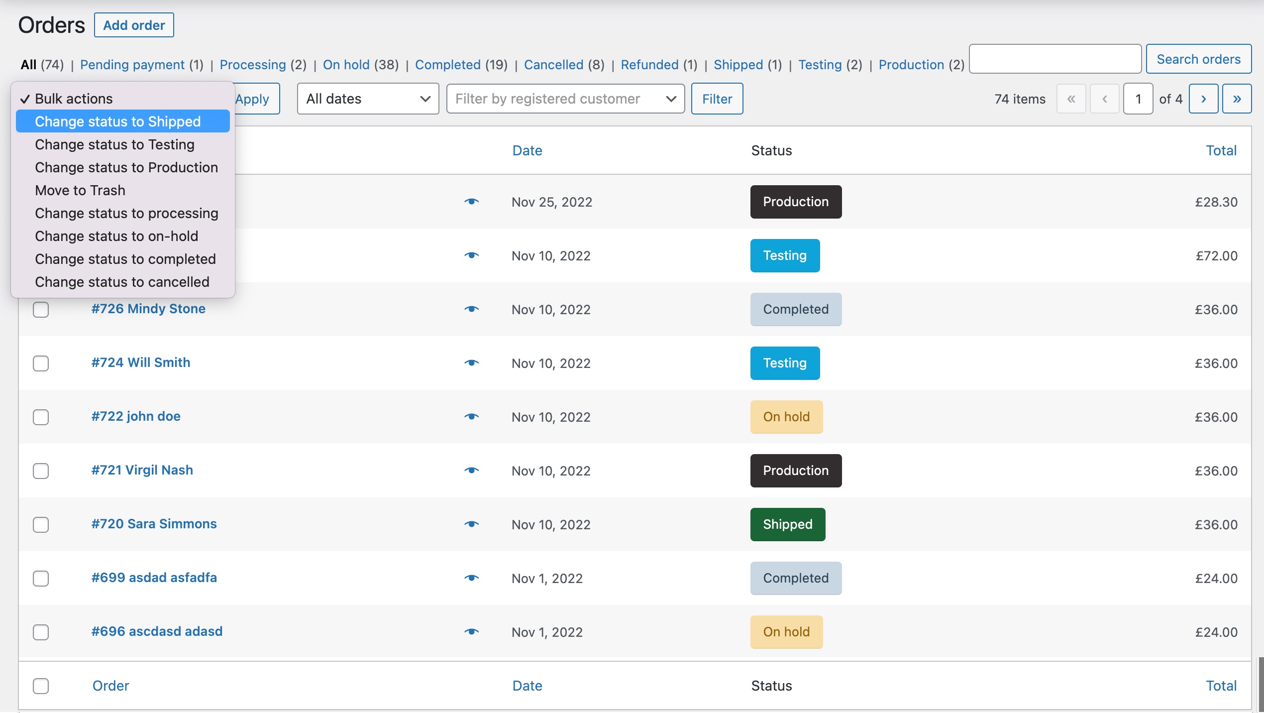Screen dimensions: 1264x713
Task: Expand the All dates dropdown
Action: [x=365, y=98]
